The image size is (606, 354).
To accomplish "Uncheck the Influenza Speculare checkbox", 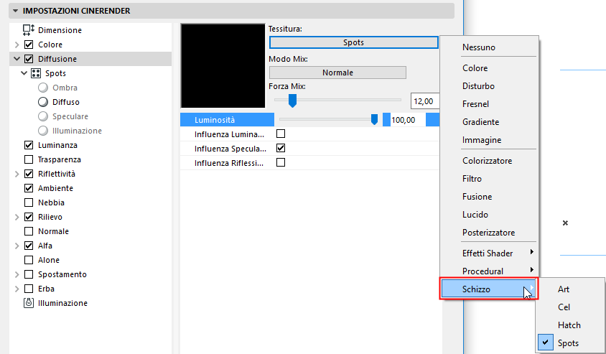I will [281, 148].
